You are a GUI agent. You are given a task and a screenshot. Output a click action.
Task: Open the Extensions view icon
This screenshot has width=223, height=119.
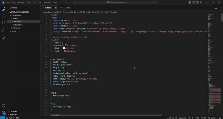(x=3, y=37)
